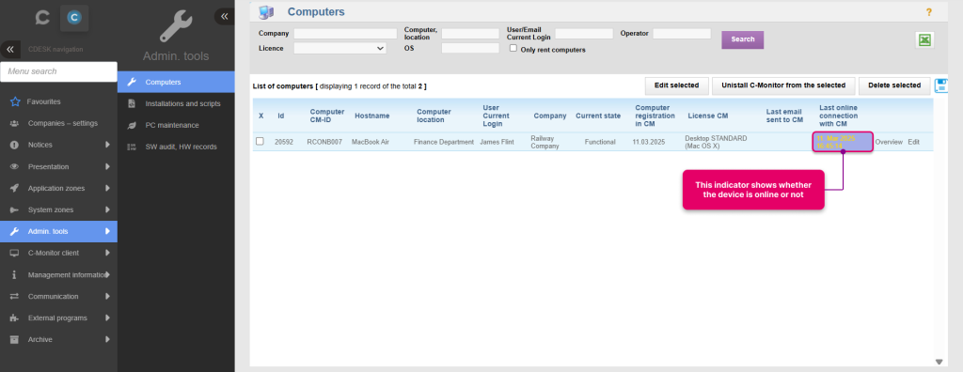This screenshot has height=372, width=963.
Task: Click the PC maintenance leaf icon
Action: pyautogui.click(x=132, y=125)
